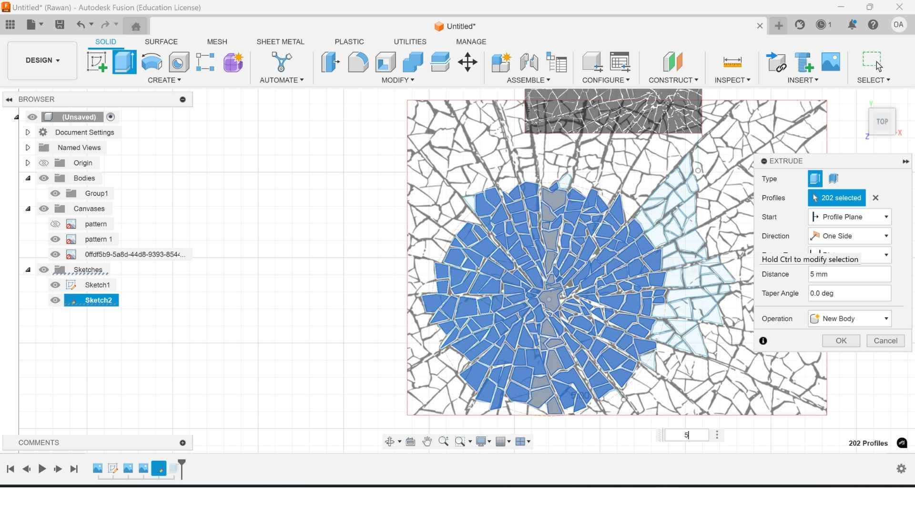Switch to the PLASTIC tab
This screenshot has height=515, width=915.
click(349, 42)
